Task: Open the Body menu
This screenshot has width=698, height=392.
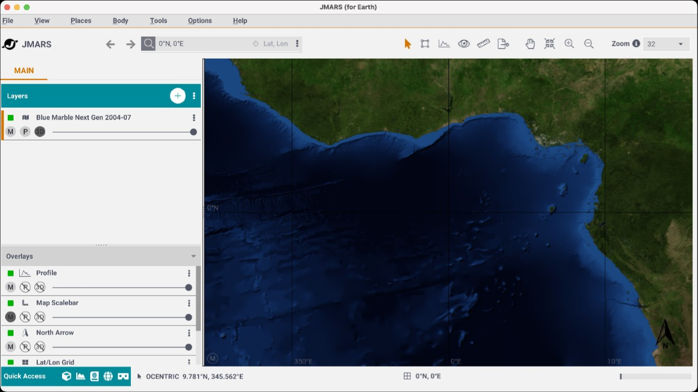Action: pyautogui.click(x=120, y=20)
